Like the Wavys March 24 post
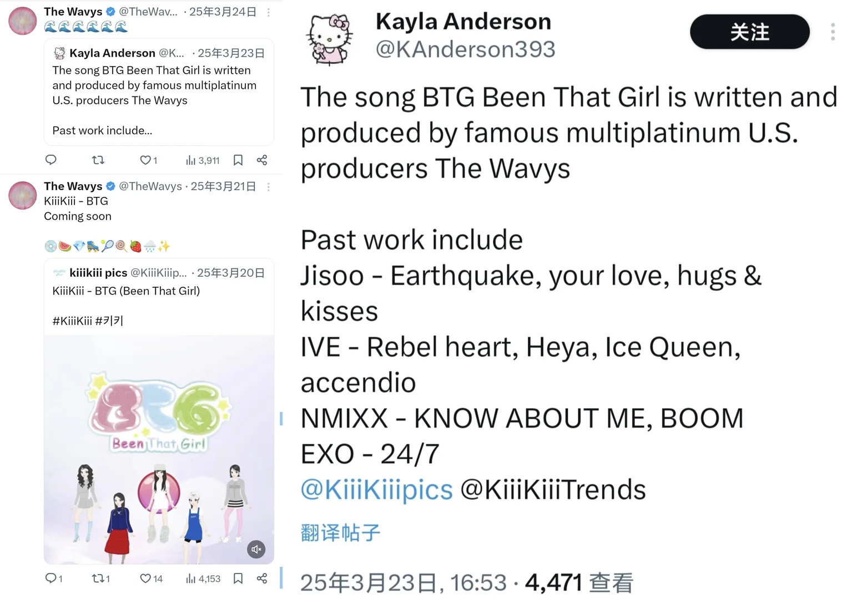 click(148, 160)
